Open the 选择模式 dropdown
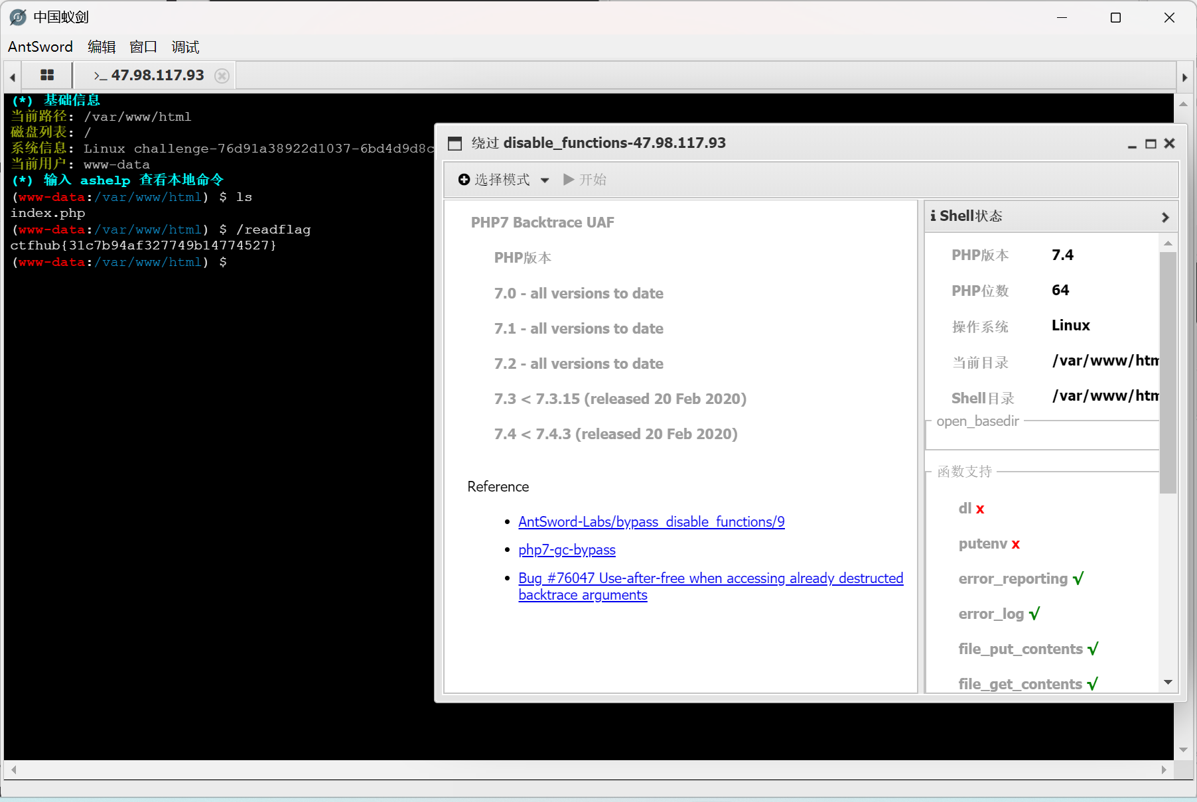The width and height of the screenshot is (1197, 802). pyautogui.click(x=504, y=180)
